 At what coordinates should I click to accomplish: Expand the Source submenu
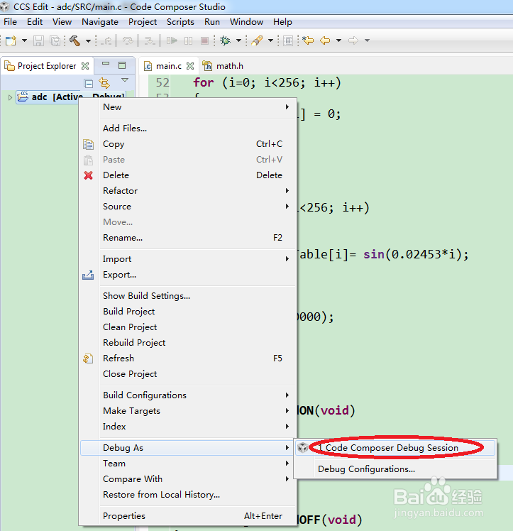(x=188, y=207)
